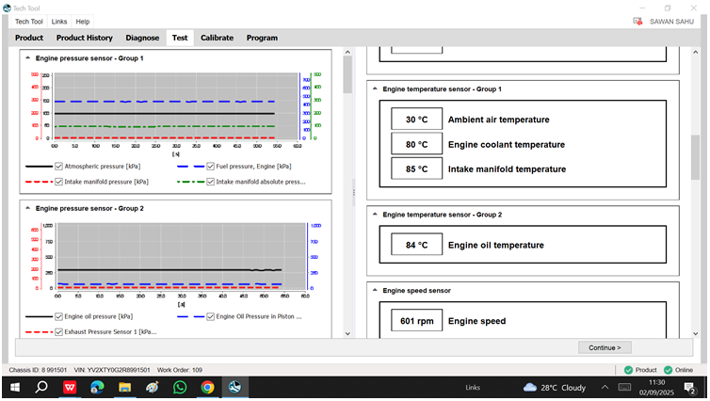Image resolution: width=710 pixels, height=401 pixels.
Task: Open File Explorer from the taskbar
Action: [x=124, y=388]
